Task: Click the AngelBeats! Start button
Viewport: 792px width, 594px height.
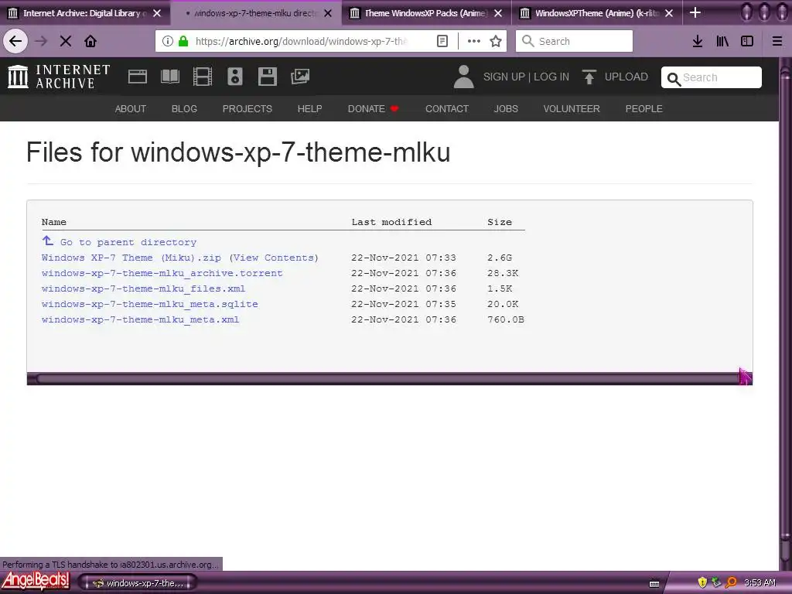Action: [x=36, y=582]
